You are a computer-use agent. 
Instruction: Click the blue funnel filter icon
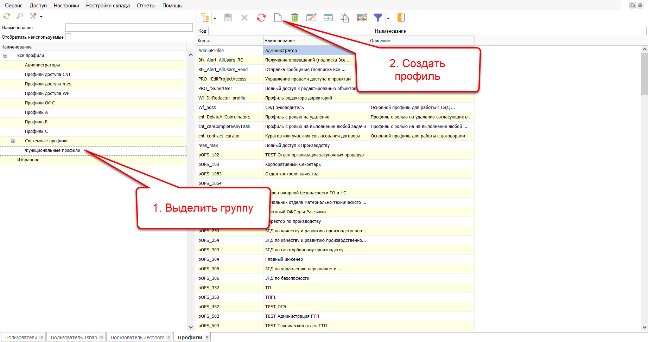[x=378, y=18]
